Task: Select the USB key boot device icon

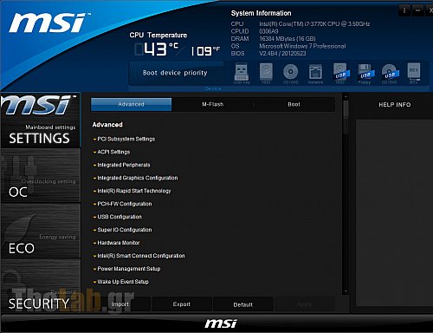Action: (x=242, y=73)
